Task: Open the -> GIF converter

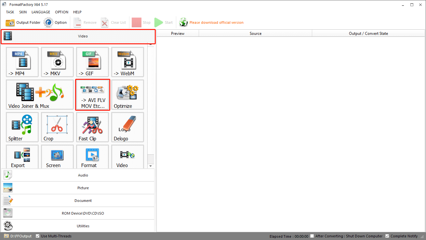Action: (x=92, y=62)
